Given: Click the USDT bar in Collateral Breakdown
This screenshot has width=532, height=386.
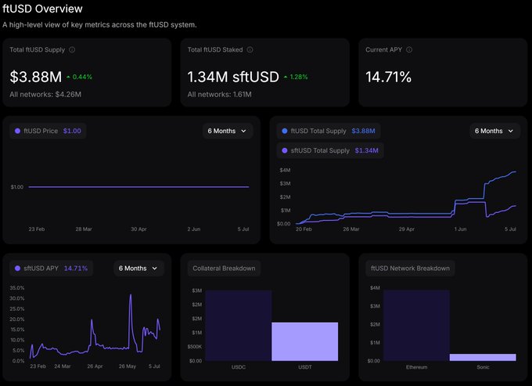Looking at the screenshot, I should [x=304, y=341].
